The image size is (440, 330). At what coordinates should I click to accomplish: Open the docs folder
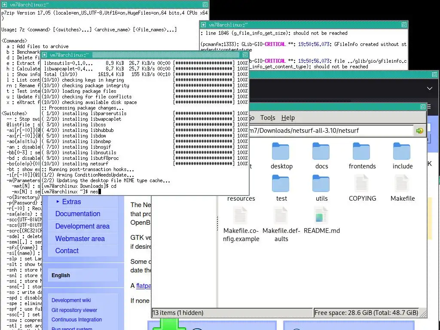tap(321, 152)
